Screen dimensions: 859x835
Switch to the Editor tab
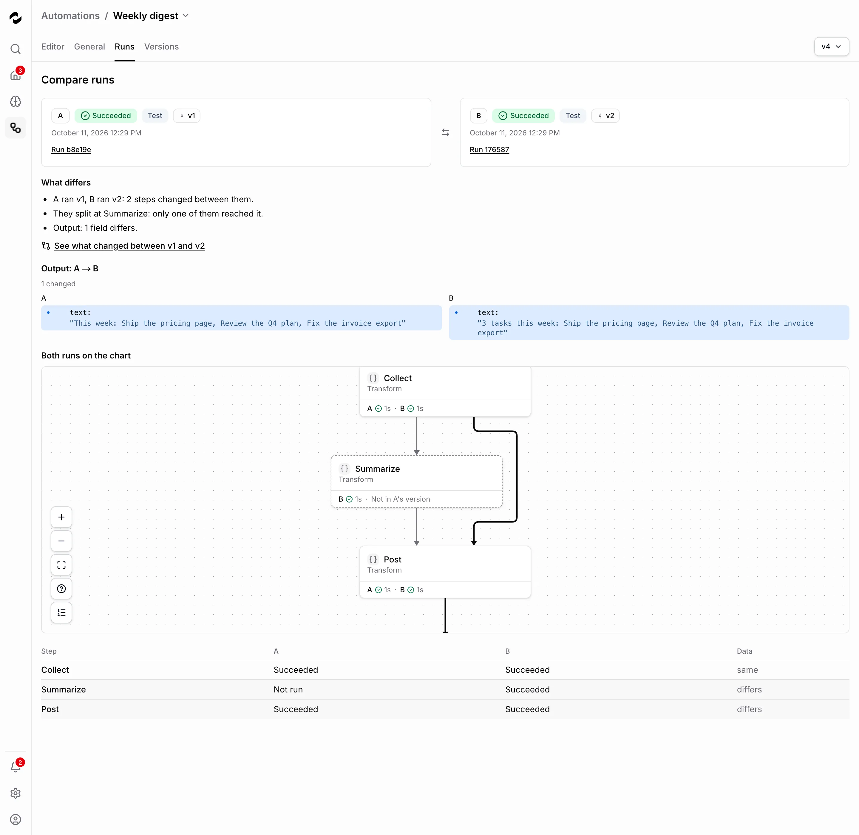pos(53,47)
